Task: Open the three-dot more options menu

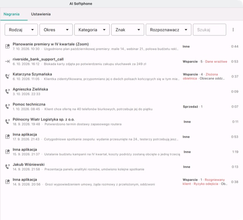Action: (233, 30)
